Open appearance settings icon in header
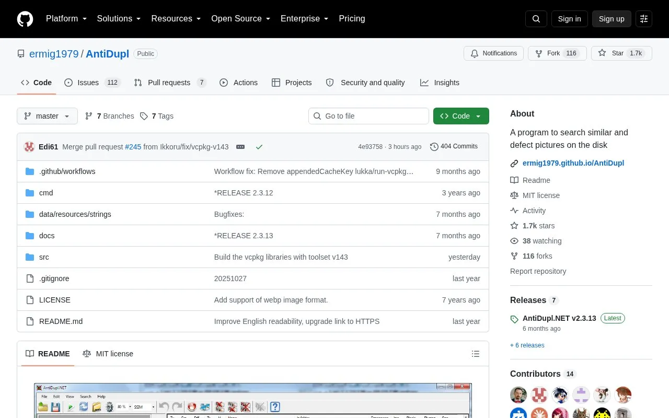This screenshot has width=669, height=418. 644,19
